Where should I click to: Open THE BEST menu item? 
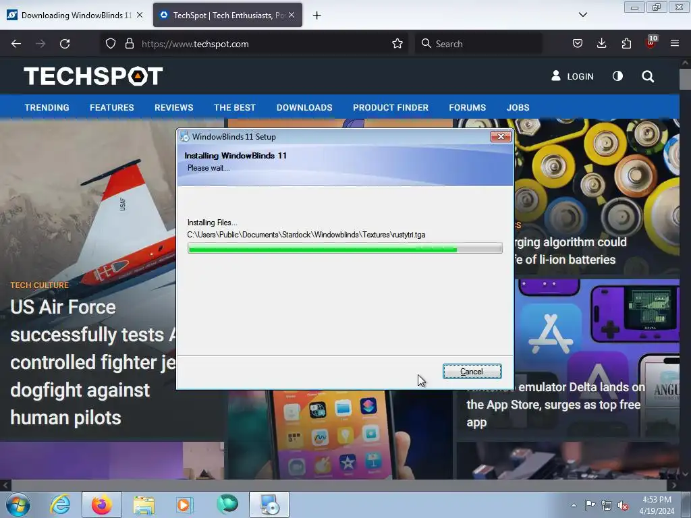[234, 107]
